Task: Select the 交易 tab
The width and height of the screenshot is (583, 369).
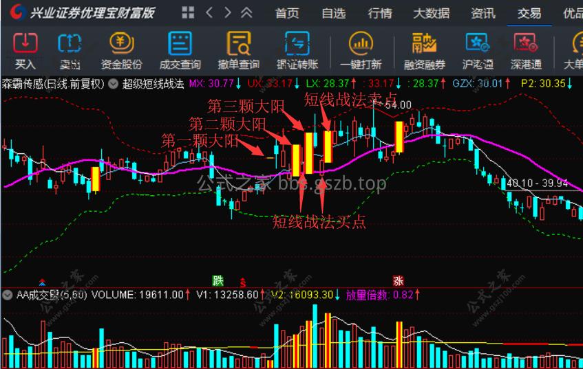Action: coord(529,13)
